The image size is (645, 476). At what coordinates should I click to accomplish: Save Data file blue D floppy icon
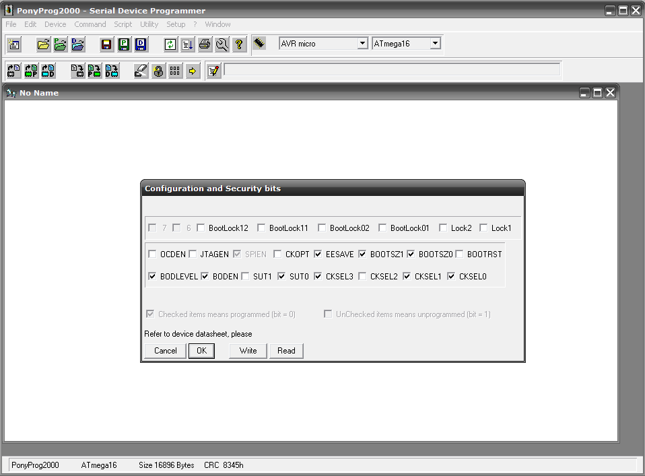pos(141,44)
